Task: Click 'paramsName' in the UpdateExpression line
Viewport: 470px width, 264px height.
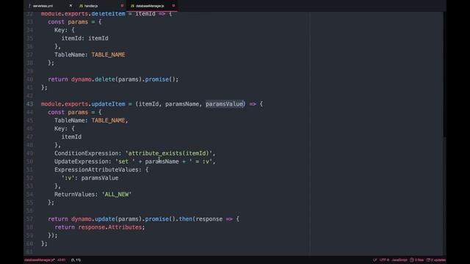Action: coord(162,161)
